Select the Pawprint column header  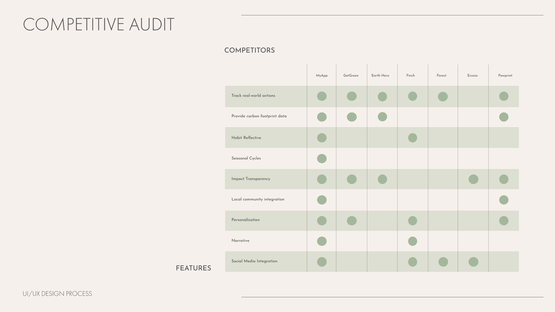[505, 76]
